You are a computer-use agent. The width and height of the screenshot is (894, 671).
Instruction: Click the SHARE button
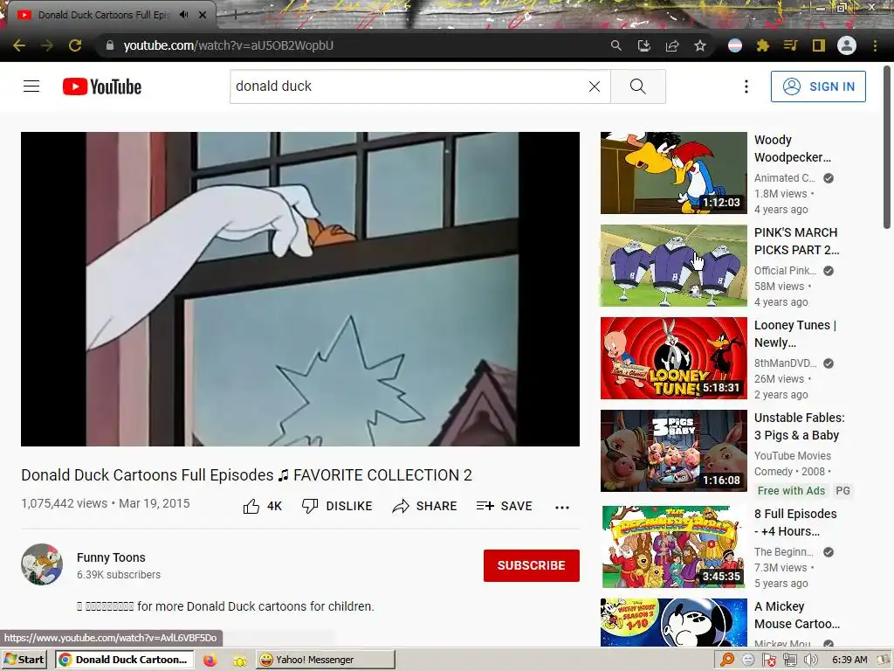(x=425, y=506)
